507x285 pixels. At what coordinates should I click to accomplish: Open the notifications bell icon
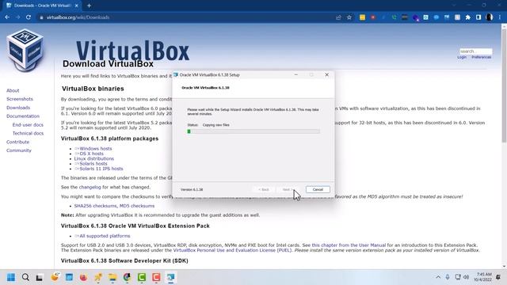[498, 277]
